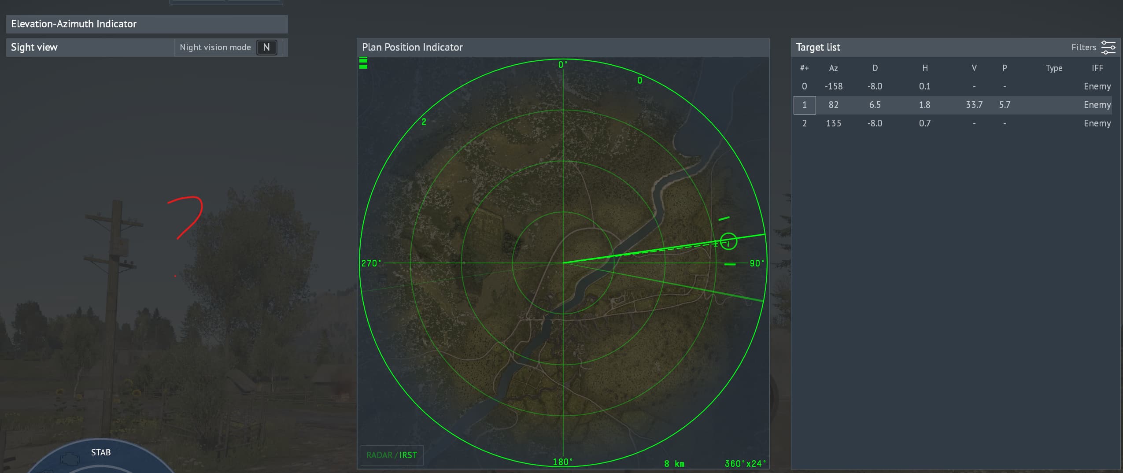Click target marker 2 on radar scope
This screenshot has width=1123, height=473.
[x=424, y=122]
